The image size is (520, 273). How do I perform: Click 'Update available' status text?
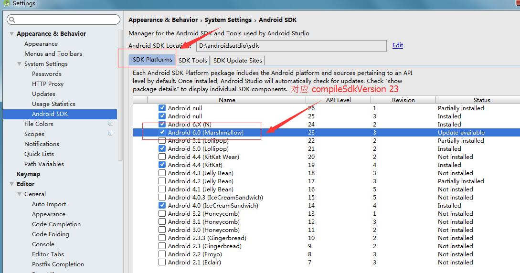tap(461, 132)
